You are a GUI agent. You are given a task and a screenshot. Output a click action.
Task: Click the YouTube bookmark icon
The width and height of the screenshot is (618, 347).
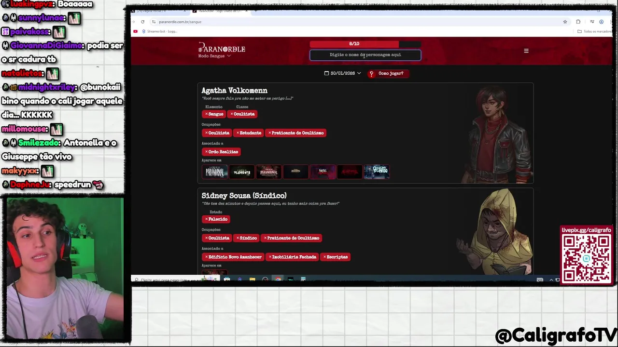[135, 31]
